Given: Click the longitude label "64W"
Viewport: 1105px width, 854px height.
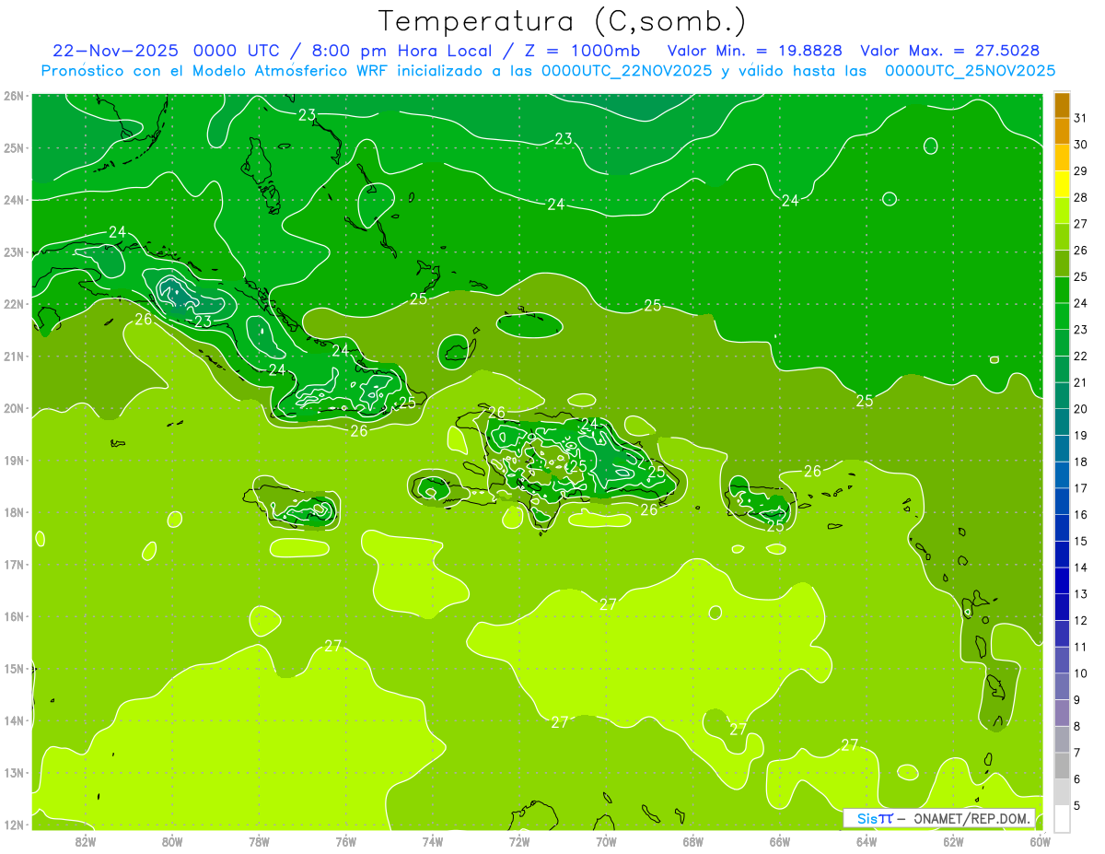Looking at the screenshot, I should pos(867,840).
